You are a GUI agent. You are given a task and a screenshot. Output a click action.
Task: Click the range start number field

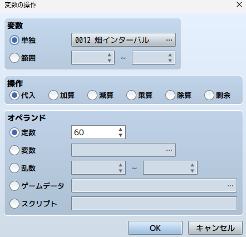pos(93,58)
